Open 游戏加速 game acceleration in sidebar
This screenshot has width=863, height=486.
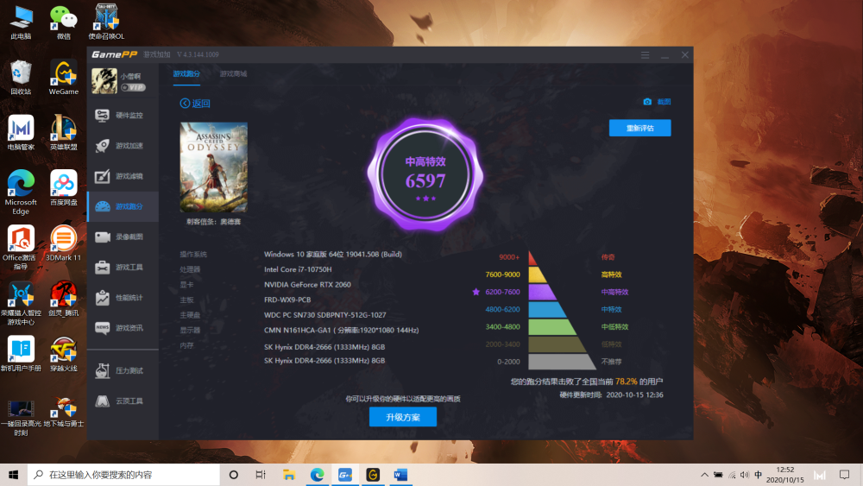point(123,145)
